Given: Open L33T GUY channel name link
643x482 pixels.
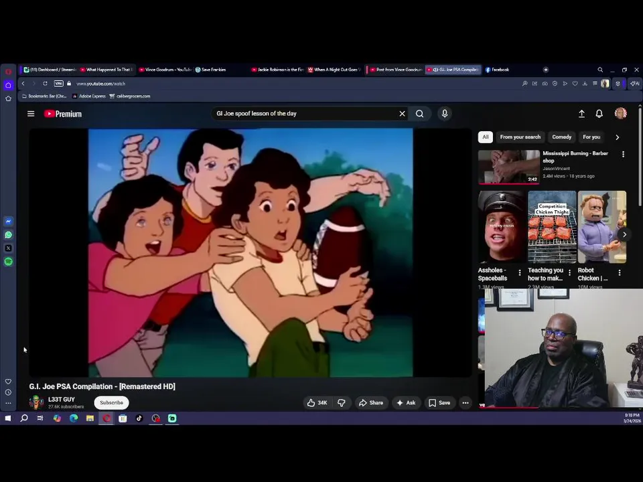Looking at the screenshot, I should pos(62,399).
